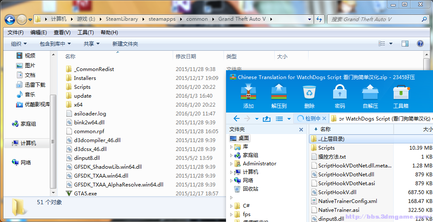Image resolution: width=433 pixels, height=222 pixels.
Task: Expand the fps folder node
Action: click(232, 214)
